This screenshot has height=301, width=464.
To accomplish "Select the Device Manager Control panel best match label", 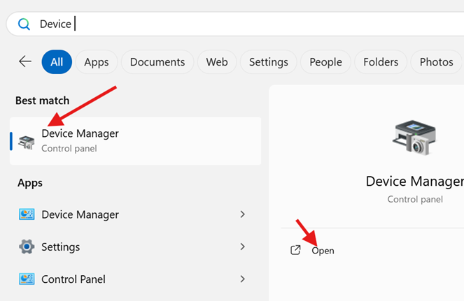I will tap(80, 140).
